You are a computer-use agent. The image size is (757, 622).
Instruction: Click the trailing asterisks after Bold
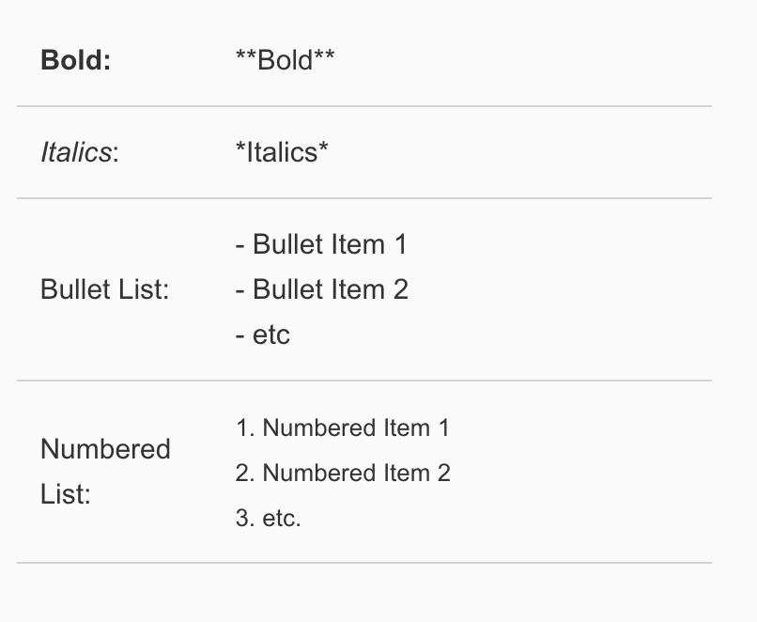pyautogui.click(x=324, y=55)
